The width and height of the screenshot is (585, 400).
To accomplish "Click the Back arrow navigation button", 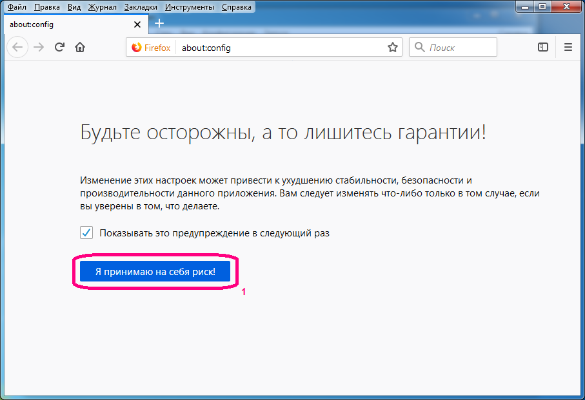I will coord(17,47).
